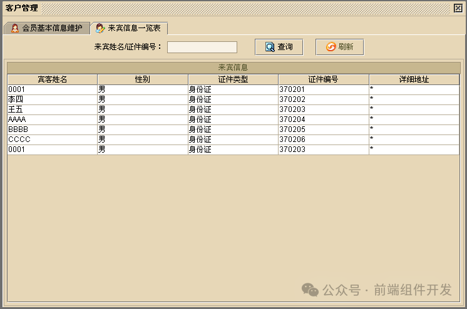
Task: Click the 来宾姓名/证件编号 label
Action: (128, 47)
